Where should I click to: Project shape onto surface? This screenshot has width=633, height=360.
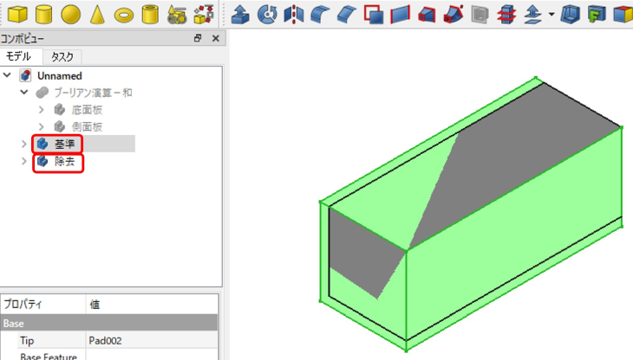[x=597, y=15]
